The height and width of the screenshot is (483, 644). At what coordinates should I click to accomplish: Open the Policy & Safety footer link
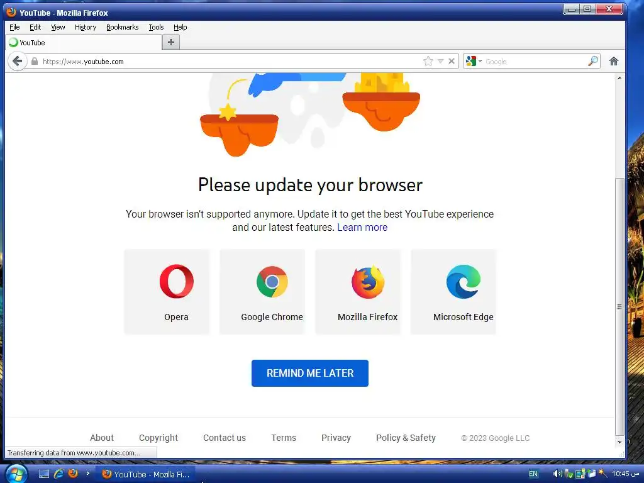(x=406, y=438)
